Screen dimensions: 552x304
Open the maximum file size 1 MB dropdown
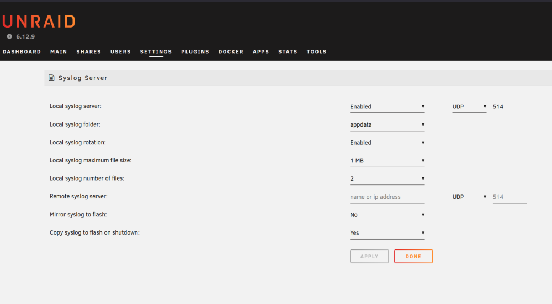click(388, 160)
